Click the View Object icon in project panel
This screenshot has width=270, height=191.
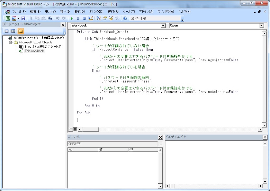click(x=13, y=31)
